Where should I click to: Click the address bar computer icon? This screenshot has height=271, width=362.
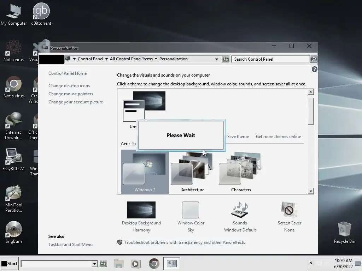coord(68,59)
